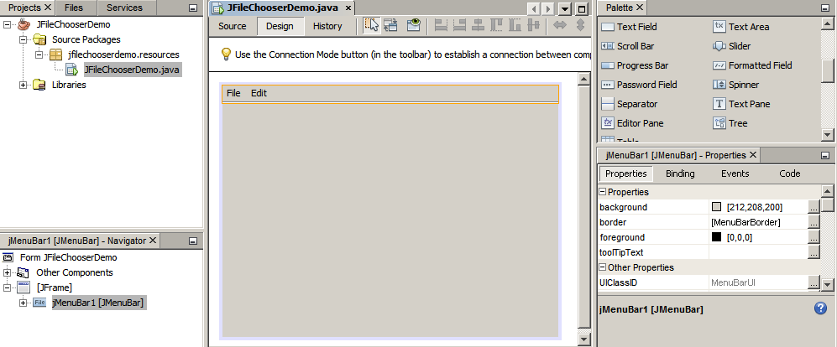Collapse the Other Properties section

click(603, 268)
